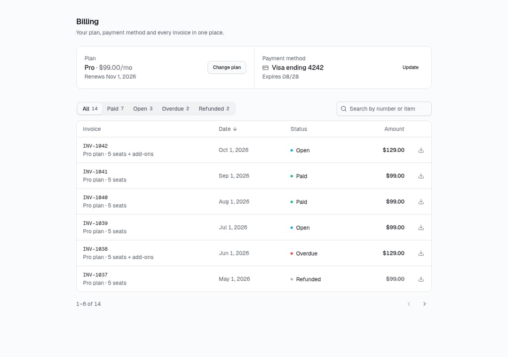This screenshot has width=508, height=357.
Task: Filter by Refunded invoices tab
Action: (x=214, y=109)
